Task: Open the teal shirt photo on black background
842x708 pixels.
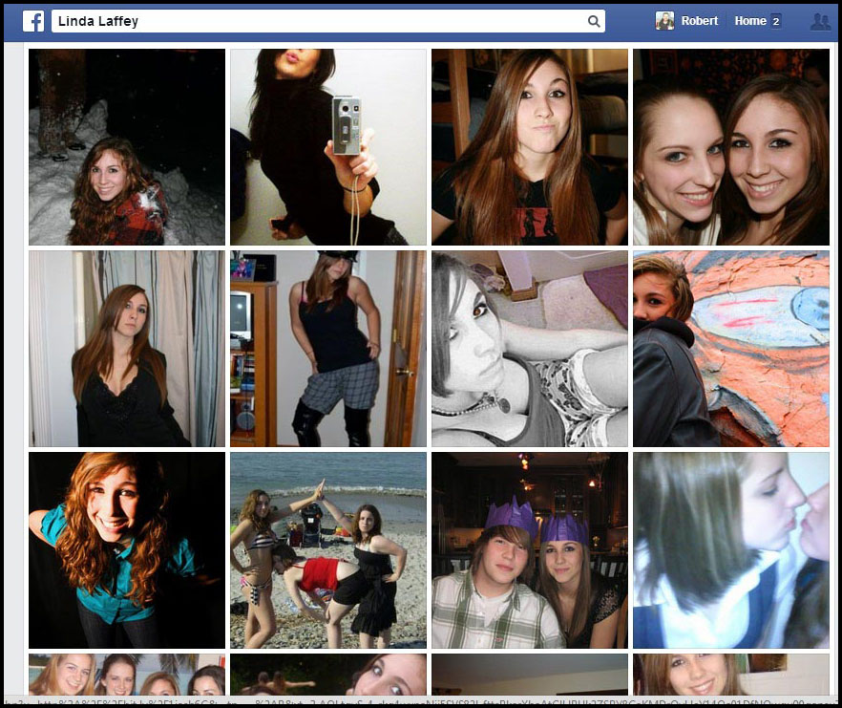Action: tap(127, 550)
